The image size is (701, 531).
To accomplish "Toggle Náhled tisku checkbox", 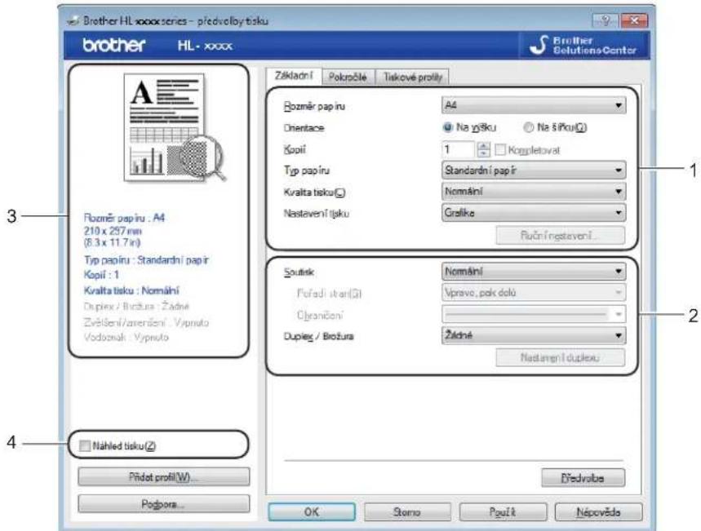I will tap(84, 445).
